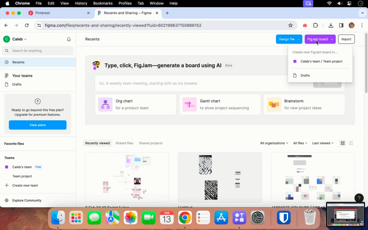368x230 pixels.
Task: Reload the Figma page
Action: 27,25
